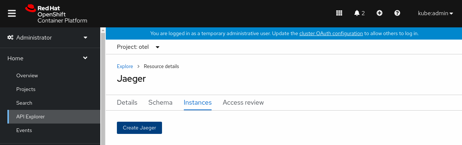Select the Instances tab
462x145 pixels.
pos(198,102)
